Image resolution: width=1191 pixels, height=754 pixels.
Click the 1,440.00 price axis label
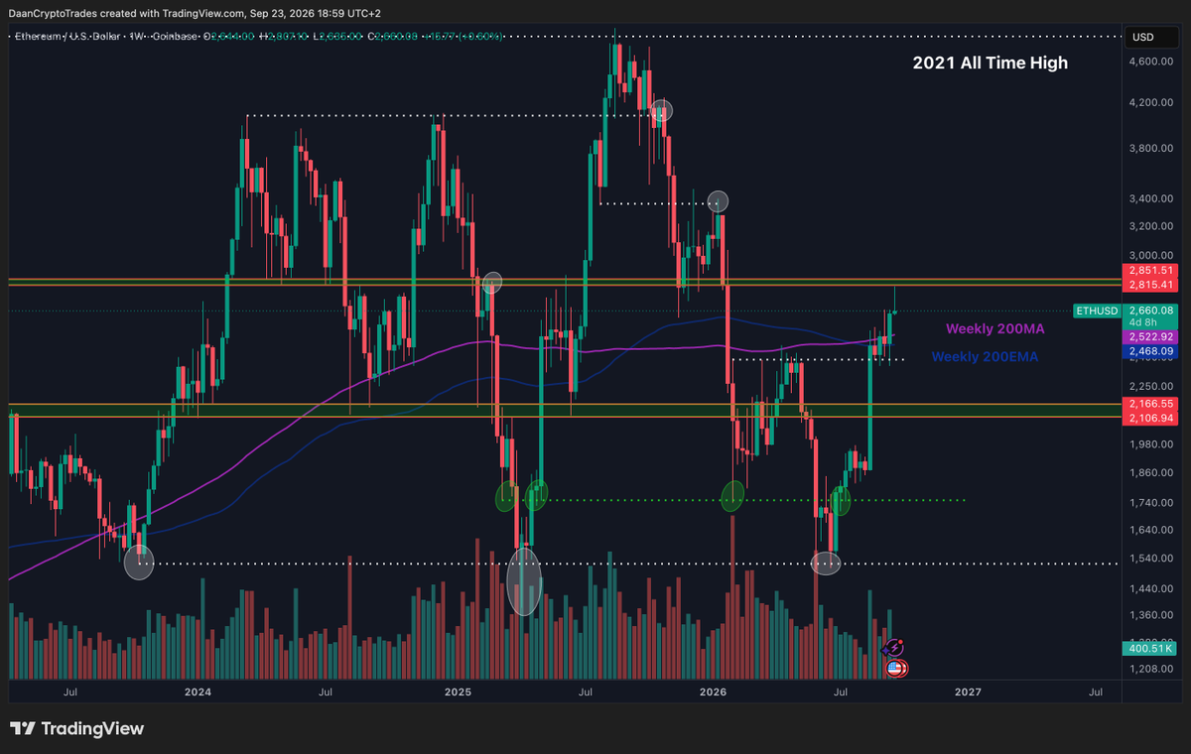(x=1151, y=588)
